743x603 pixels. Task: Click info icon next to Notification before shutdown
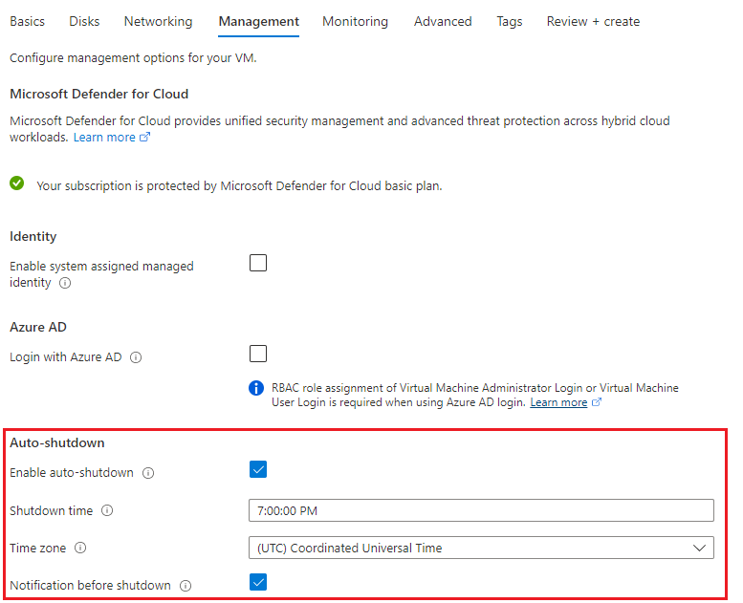tap(186, 586)
